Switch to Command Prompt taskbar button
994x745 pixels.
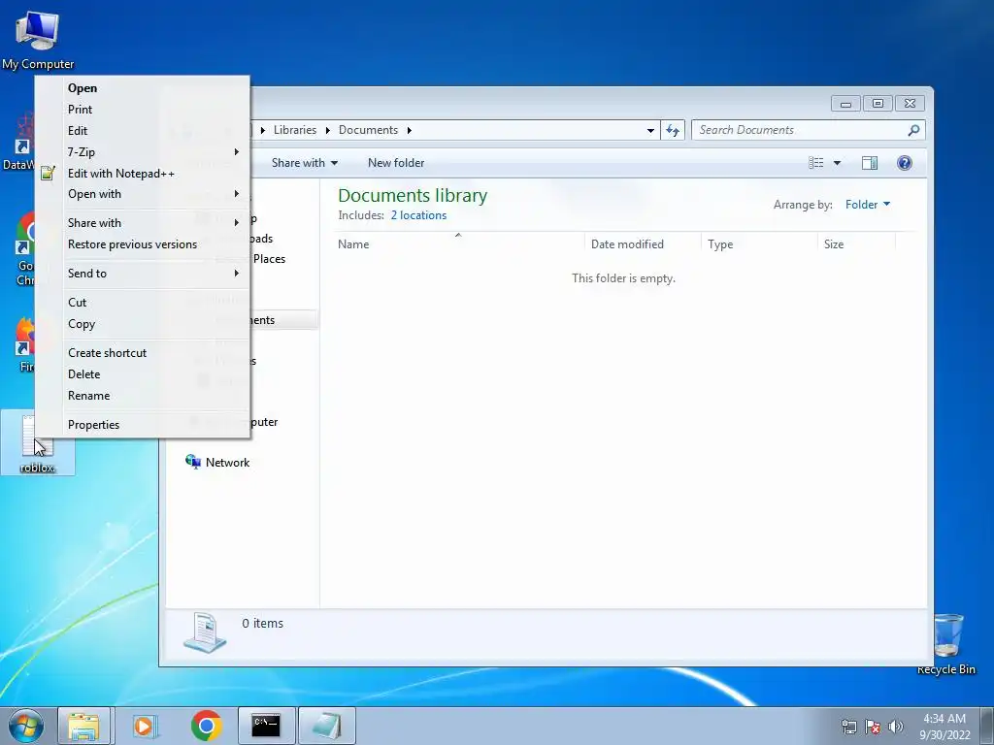pyautogui.click(x=266, y=726)
